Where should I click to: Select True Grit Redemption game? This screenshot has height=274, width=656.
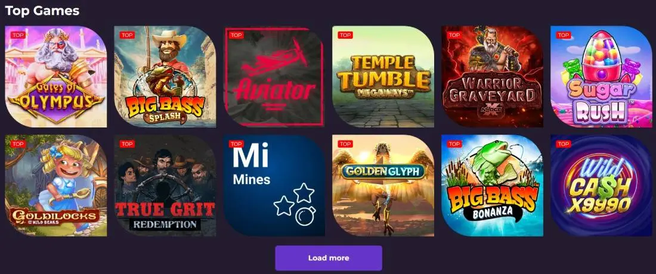point(165,185)
